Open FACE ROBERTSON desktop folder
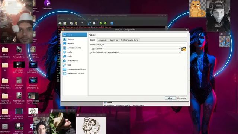This screenshot has height=134, width=238. (5, 52)
